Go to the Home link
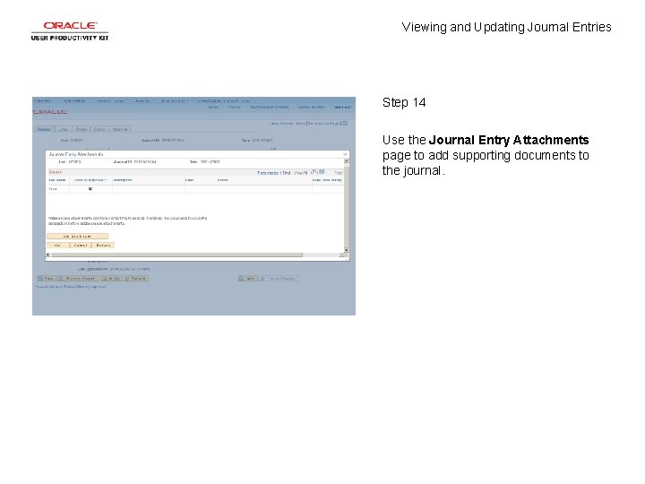The image size is (645, 484). (213, 107)
